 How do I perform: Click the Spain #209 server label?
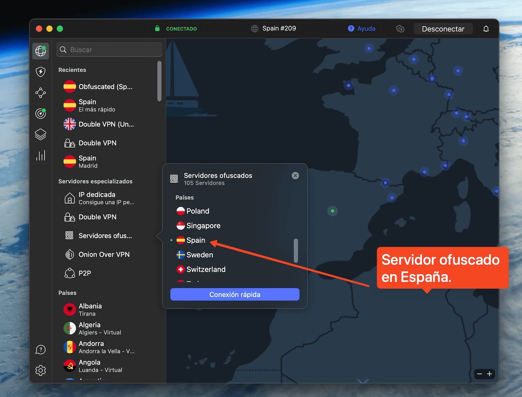point(279,28)
